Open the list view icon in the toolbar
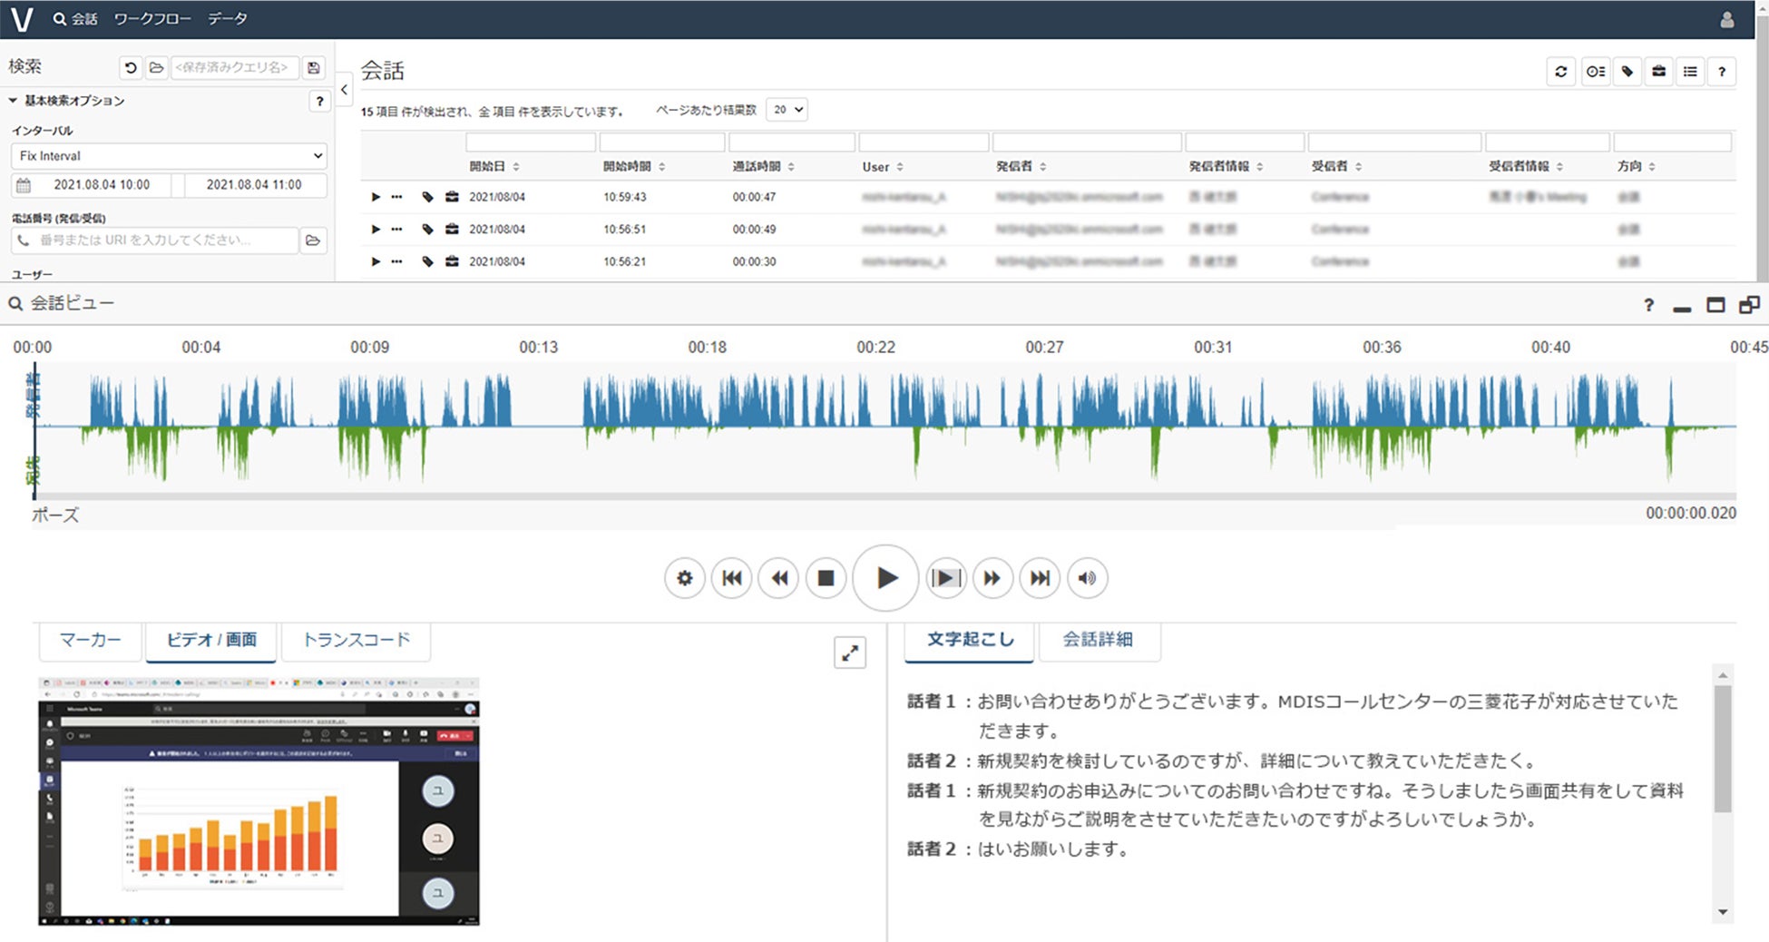The image size is (1769, 942). coord(1690,72)
